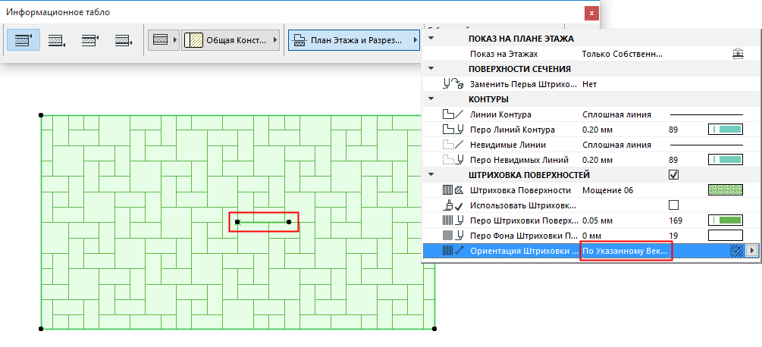This screenshot has height=347, width=762.
Task: Open the Общая Конст... building material dropdown
Action: click(230, 40)
